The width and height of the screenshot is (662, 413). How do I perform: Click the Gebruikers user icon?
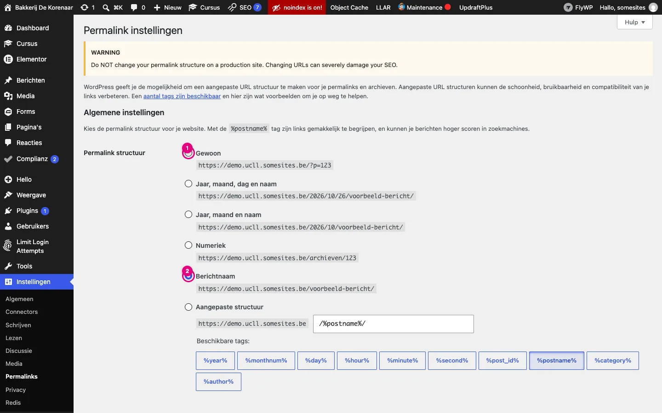pyautogui.click(x=8, y=226)
